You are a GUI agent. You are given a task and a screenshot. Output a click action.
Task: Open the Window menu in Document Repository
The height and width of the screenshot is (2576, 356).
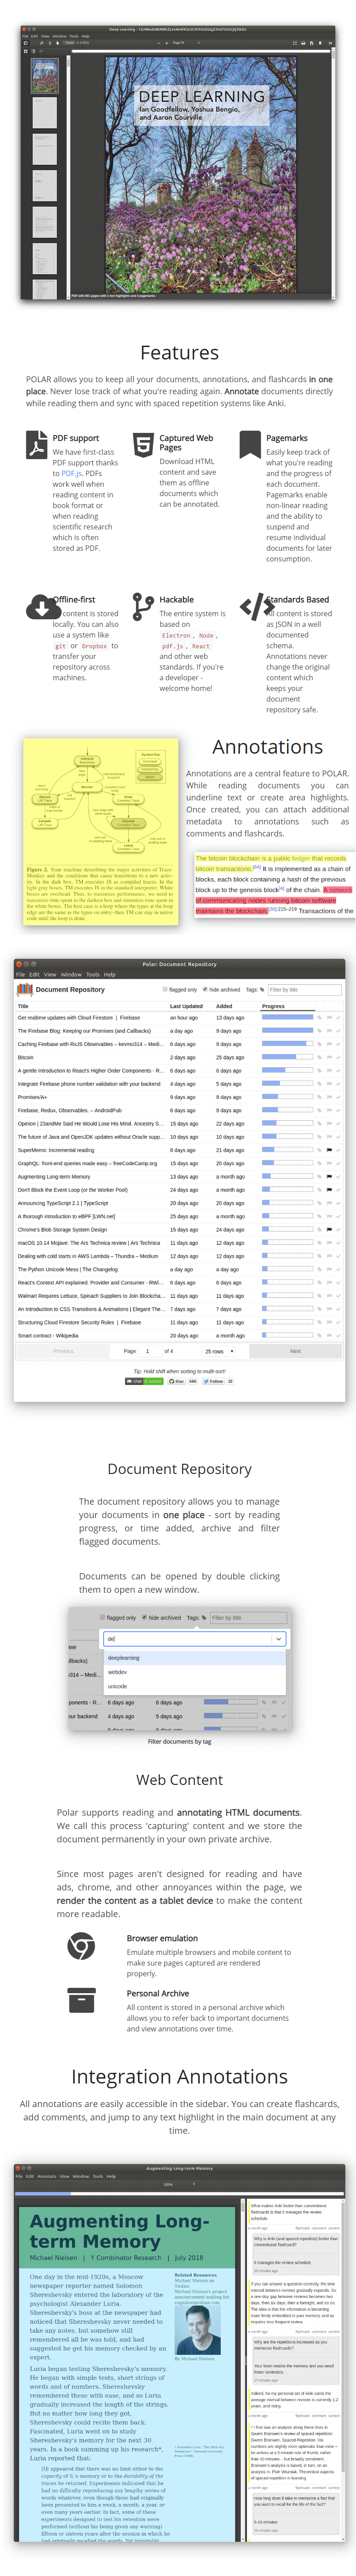pos(71,974)
